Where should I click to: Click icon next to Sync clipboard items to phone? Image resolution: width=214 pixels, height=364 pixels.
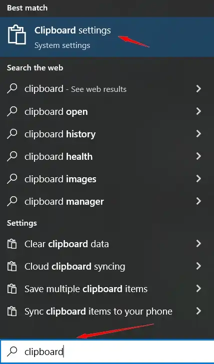(x=12, y=311)
